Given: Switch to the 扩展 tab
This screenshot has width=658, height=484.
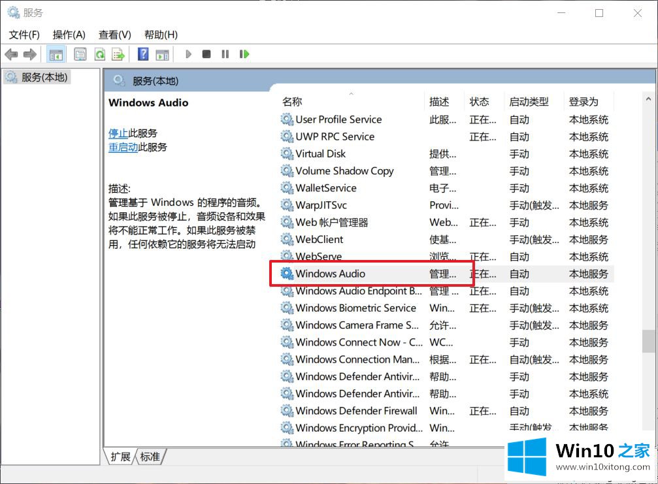Looking at the screenshot, I should (120, 457).
